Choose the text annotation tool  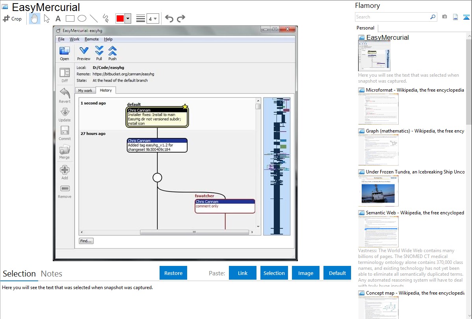click(x=58, y=18)
